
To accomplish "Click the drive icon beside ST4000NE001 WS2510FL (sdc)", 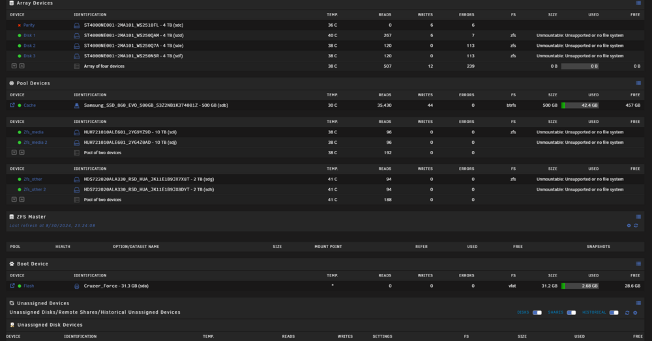I will point(76,25).
